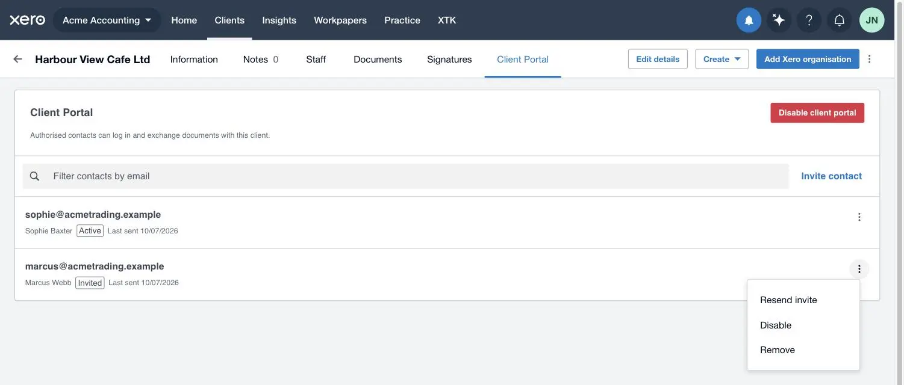The width and height of the screenshot is (904, 385).
Task: Open Clients in the top navigation
Action: point(229,20)
